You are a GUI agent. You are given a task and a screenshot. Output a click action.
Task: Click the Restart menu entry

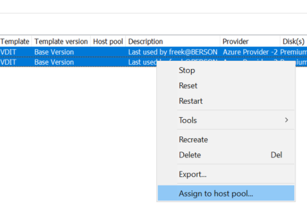[191, 101]
